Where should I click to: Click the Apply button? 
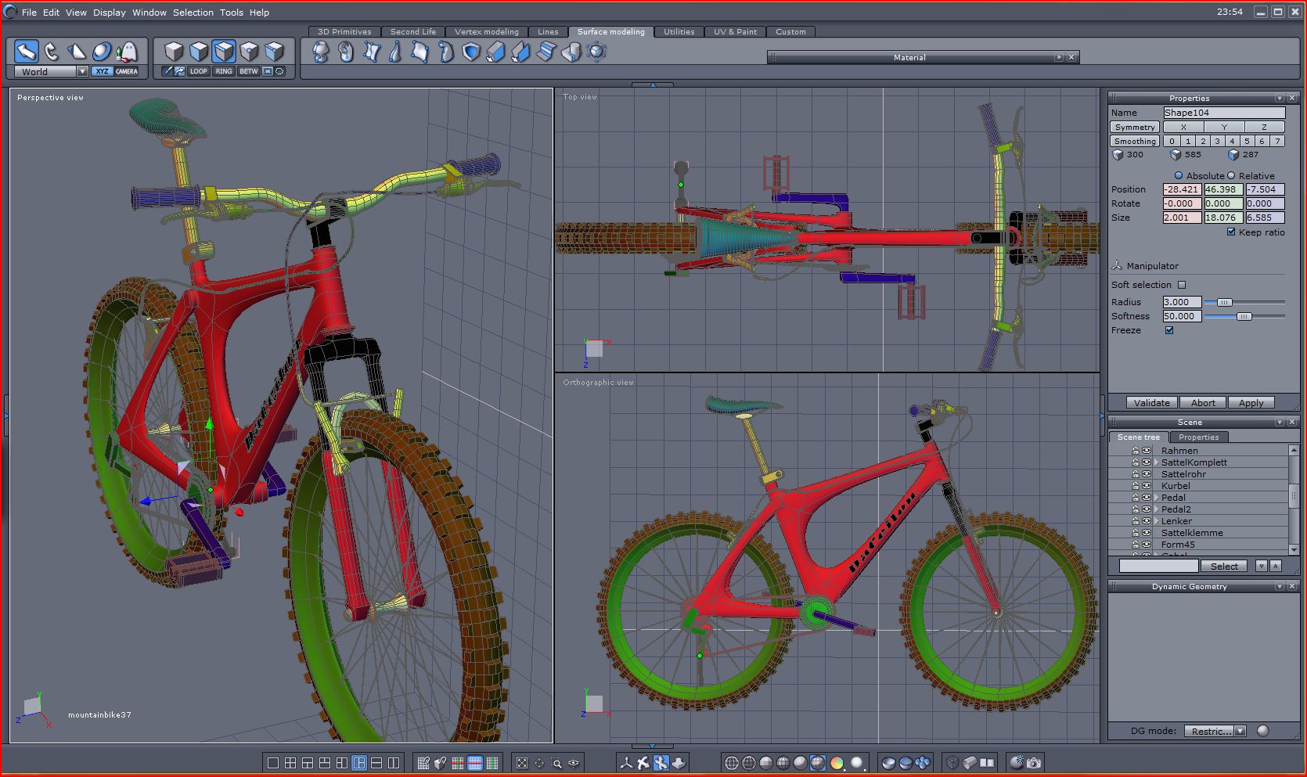(x=1251, y=403)
